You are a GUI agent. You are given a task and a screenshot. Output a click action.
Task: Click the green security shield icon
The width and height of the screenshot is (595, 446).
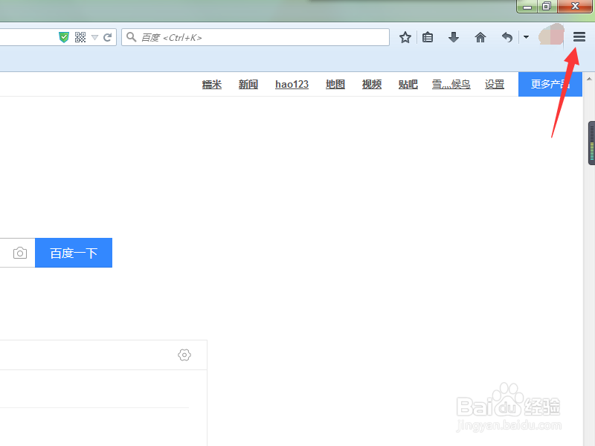pyautogui.click(x=64, y=37)
